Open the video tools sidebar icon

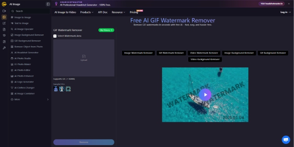click(4, 11)
